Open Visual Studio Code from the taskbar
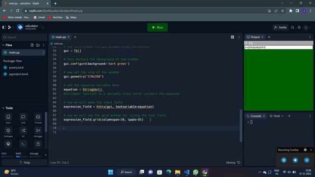 pyautogui.click(x=187, y=172)
